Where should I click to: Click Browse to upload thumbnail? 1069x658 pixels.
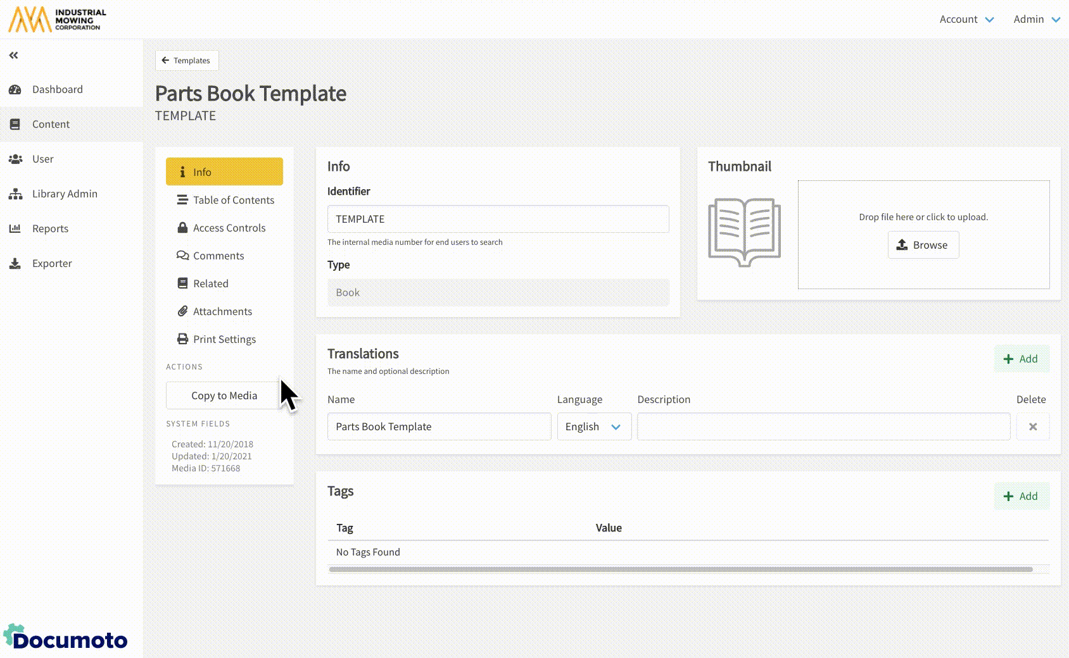pyautogui.click(x=923, y=245)
